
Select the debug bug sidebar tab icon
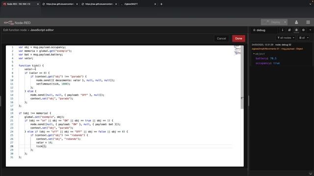click(296, 30)
